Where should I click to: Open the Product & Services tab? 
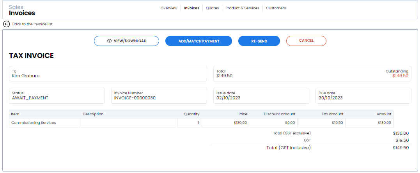pos(242,8)
